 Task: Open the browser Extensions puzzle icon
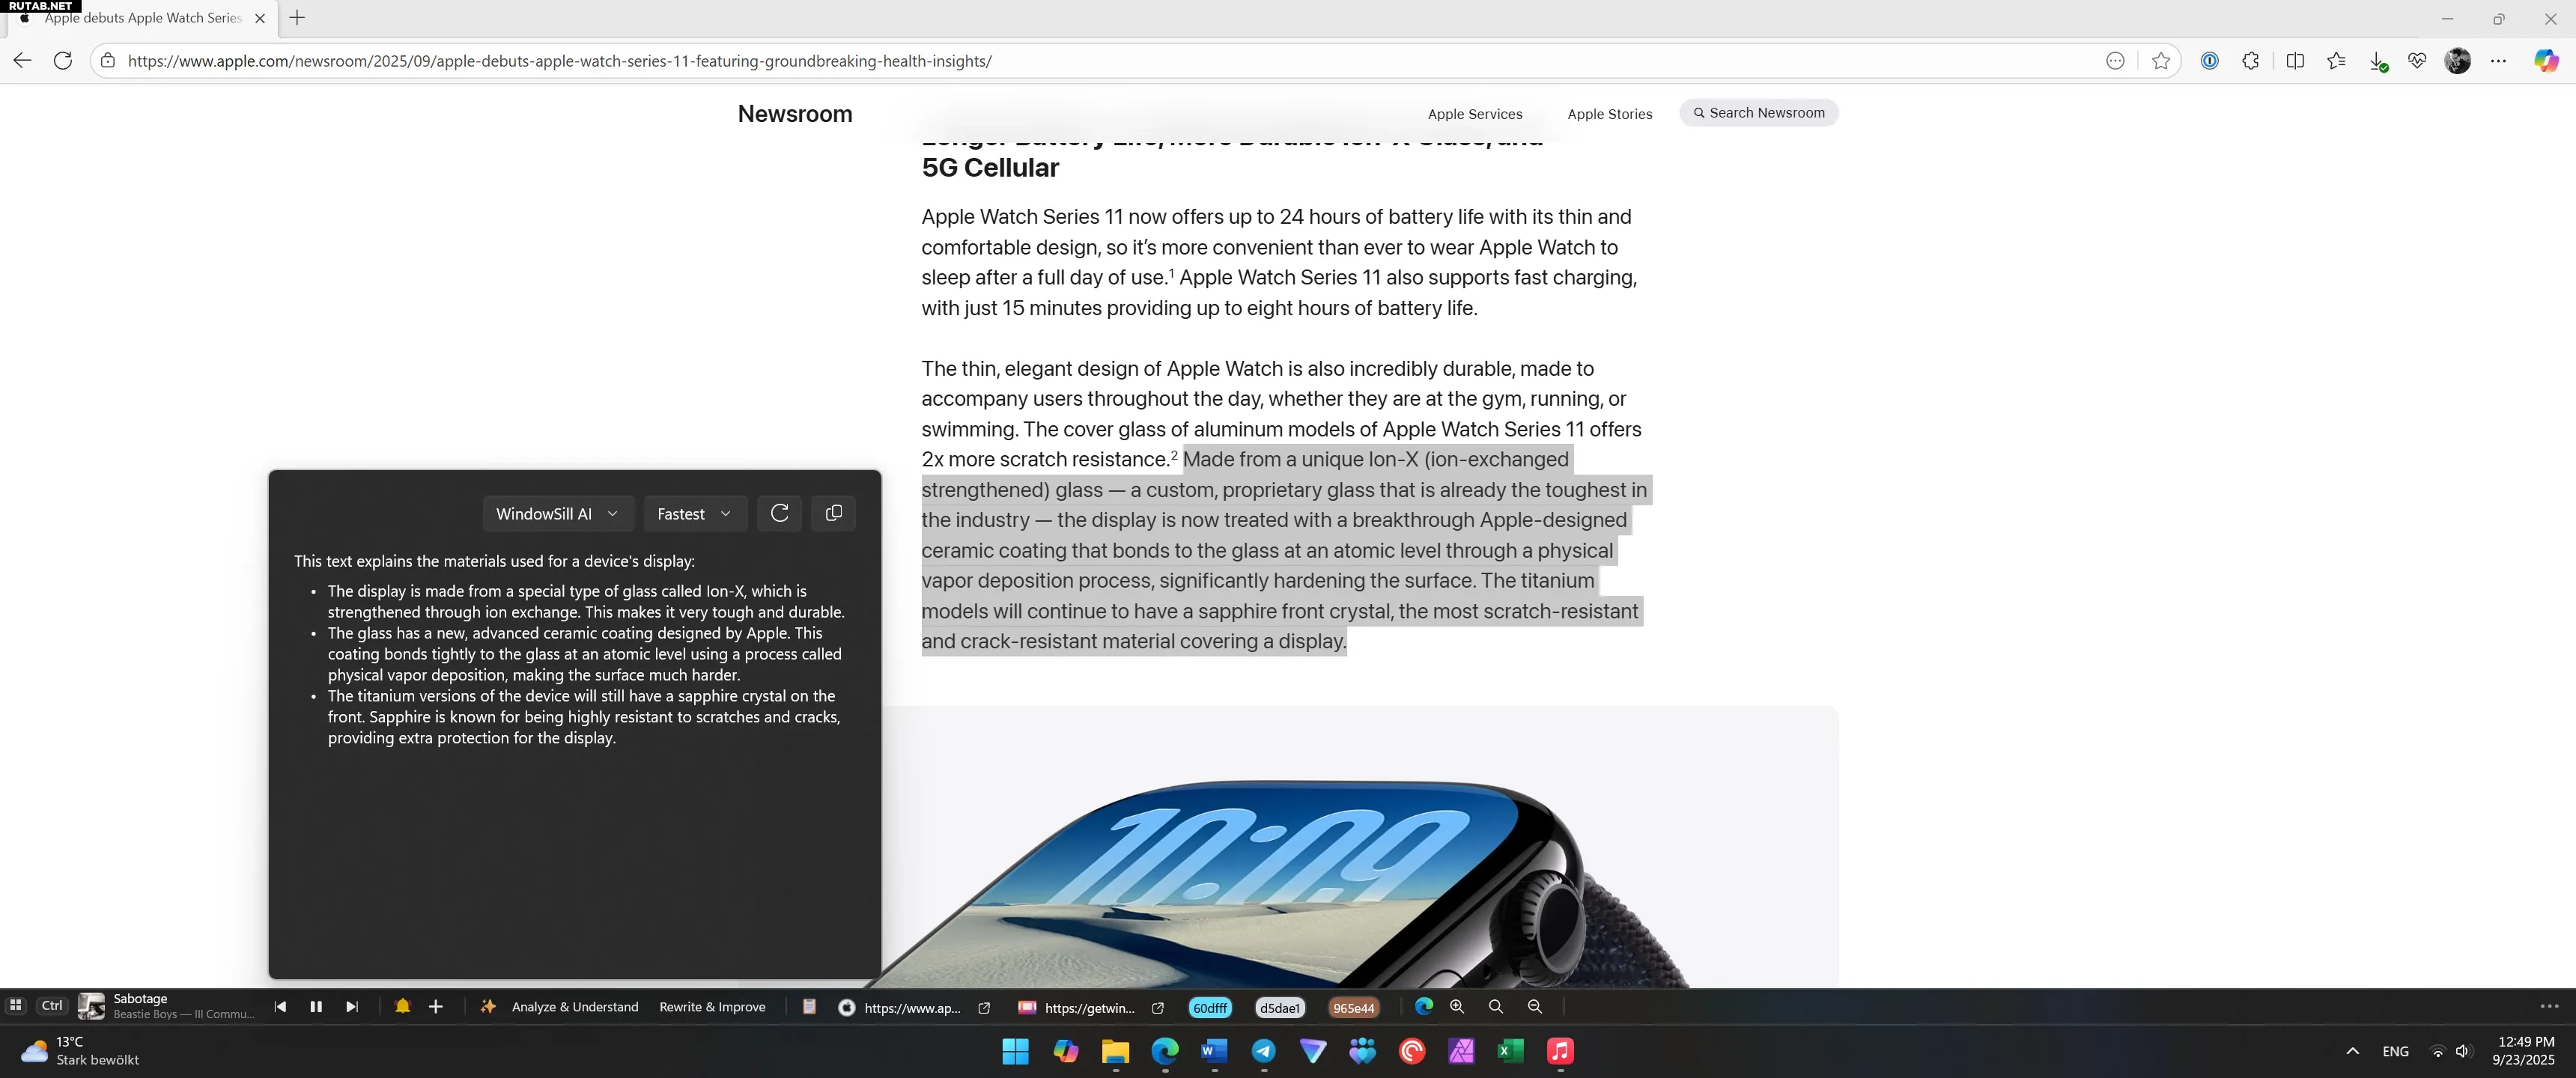tap(2250, 61)
